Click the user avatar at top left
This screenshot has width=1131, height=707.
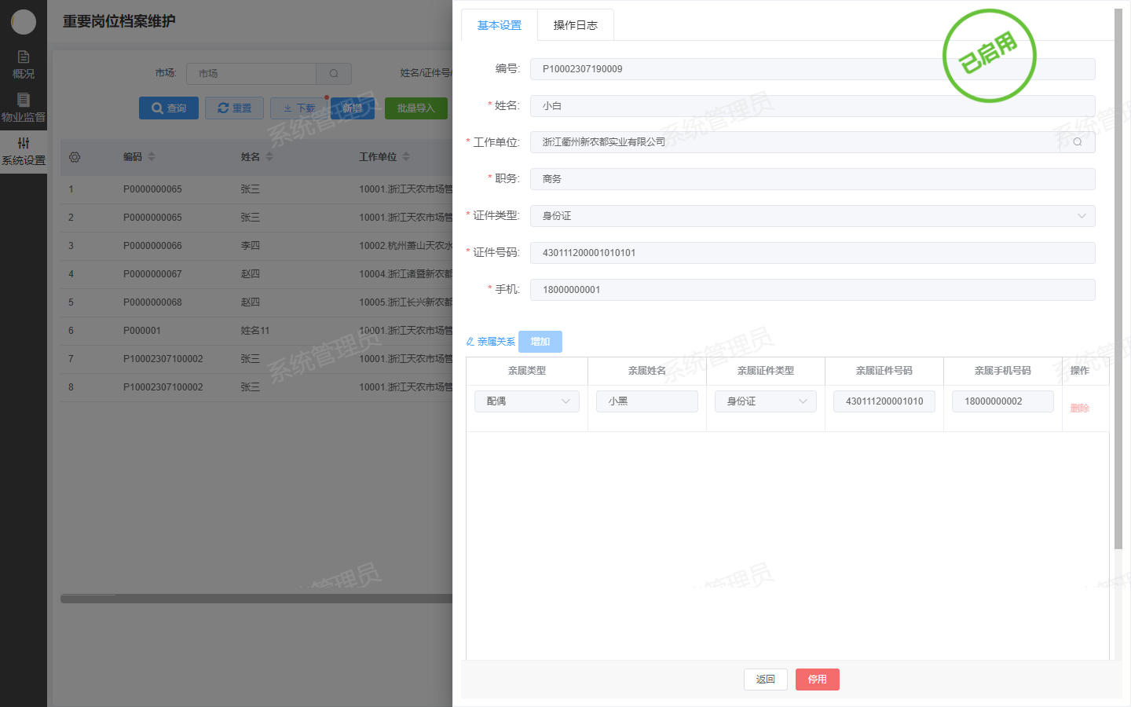(24, 22)
